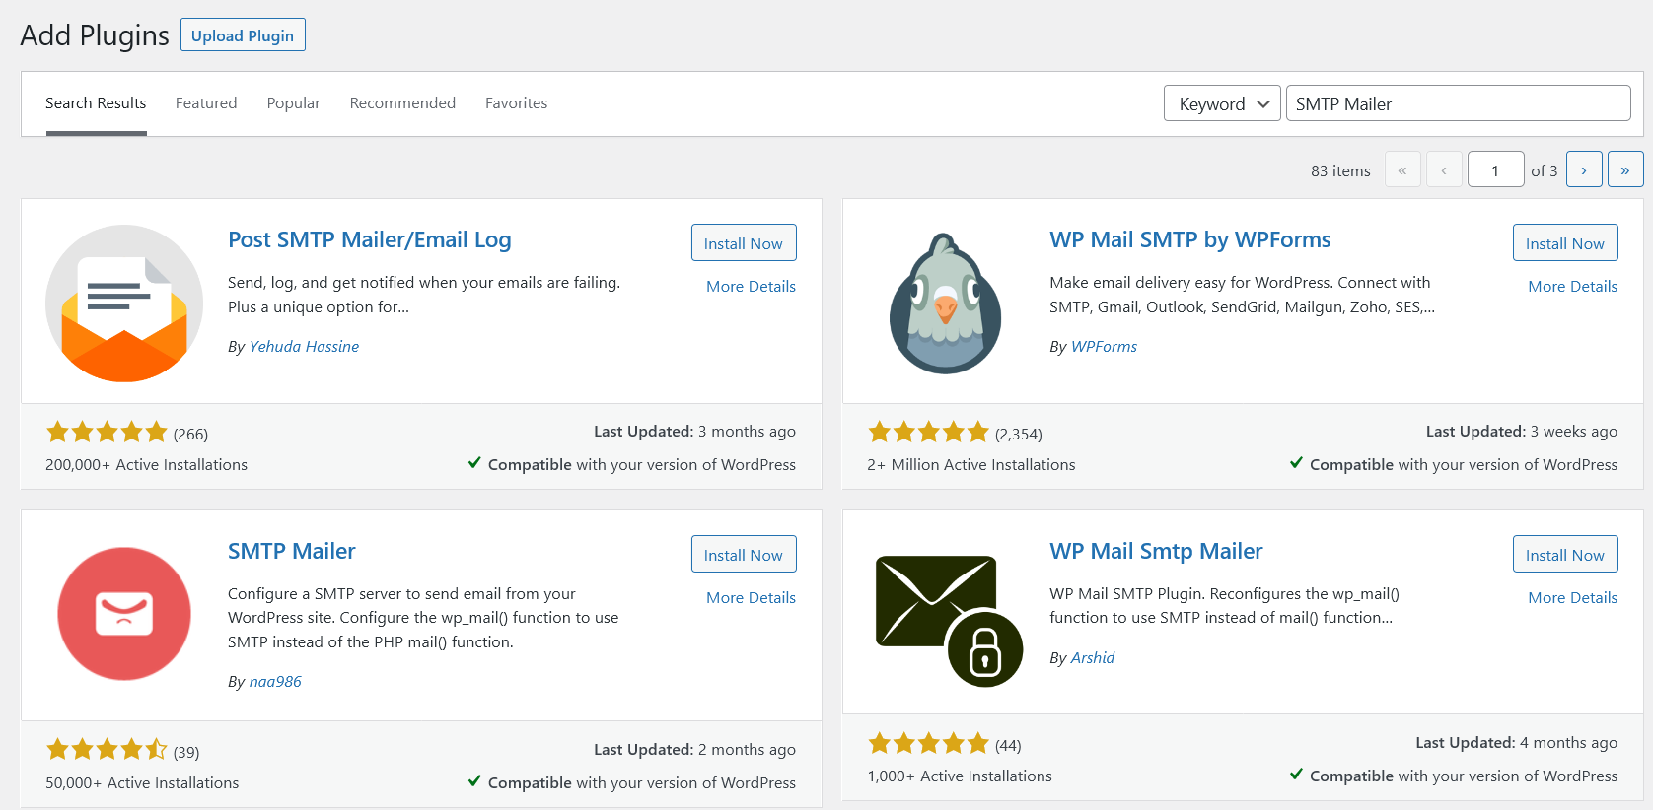The width and height of the screenshot is (1653, 810).
Task: Jump to the last results page arrow
Action: [x=1625, y=169]
